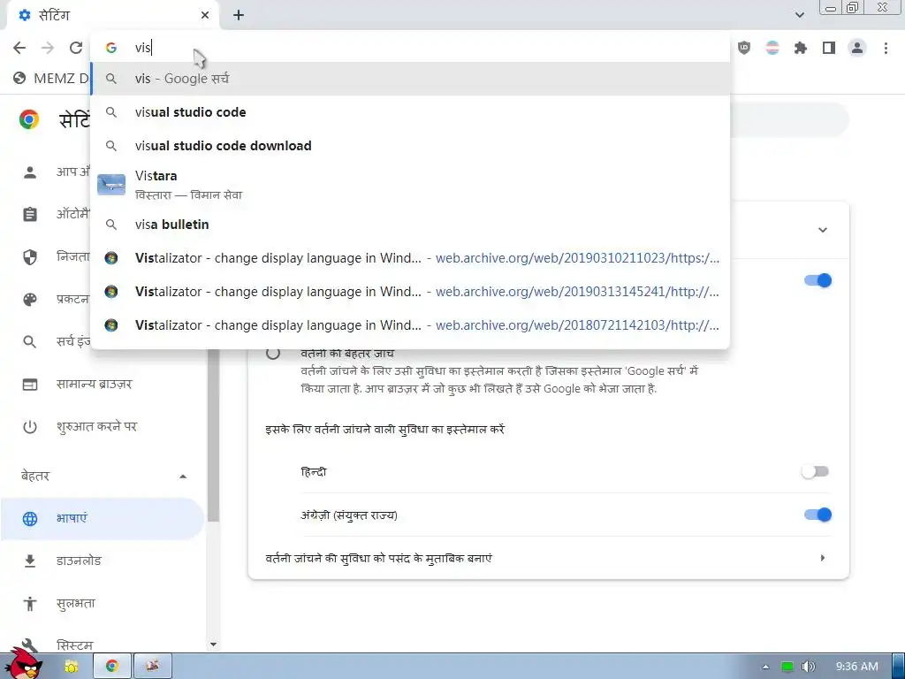Show hidden tray icons arrow

[x=766, y=667]
